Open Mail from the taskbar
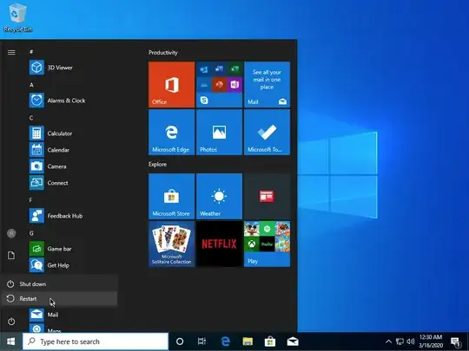469x351 pixels. [x=293, y=341]
